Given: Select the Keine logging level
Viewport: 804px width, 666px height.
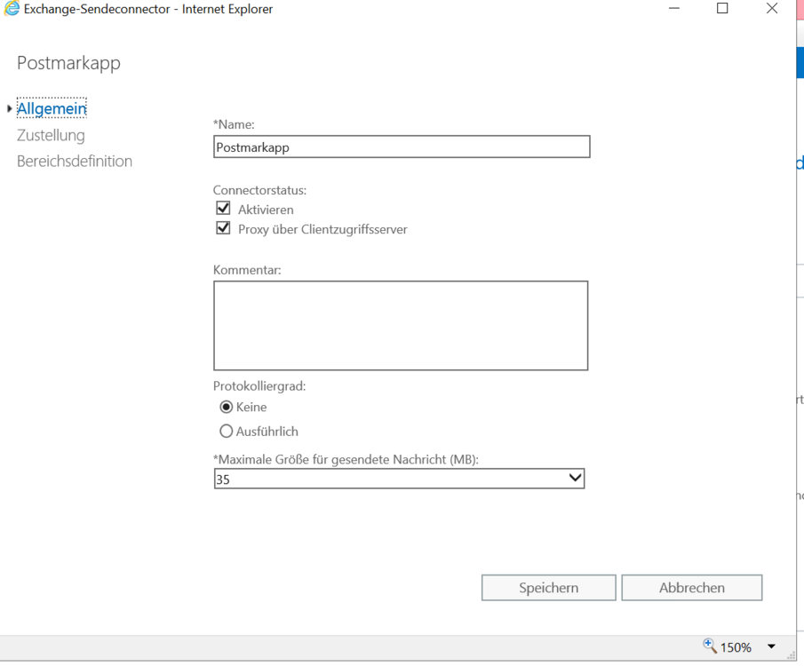Looking at the screenshot, I should pos(226,407).
